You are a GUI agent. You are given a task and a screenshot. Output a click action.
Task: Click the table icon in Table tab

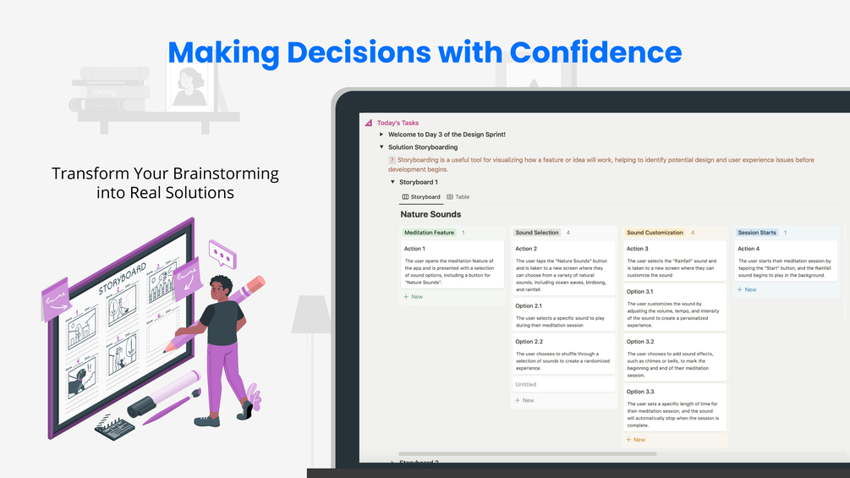pyautogui.click(x=450, y=197)
